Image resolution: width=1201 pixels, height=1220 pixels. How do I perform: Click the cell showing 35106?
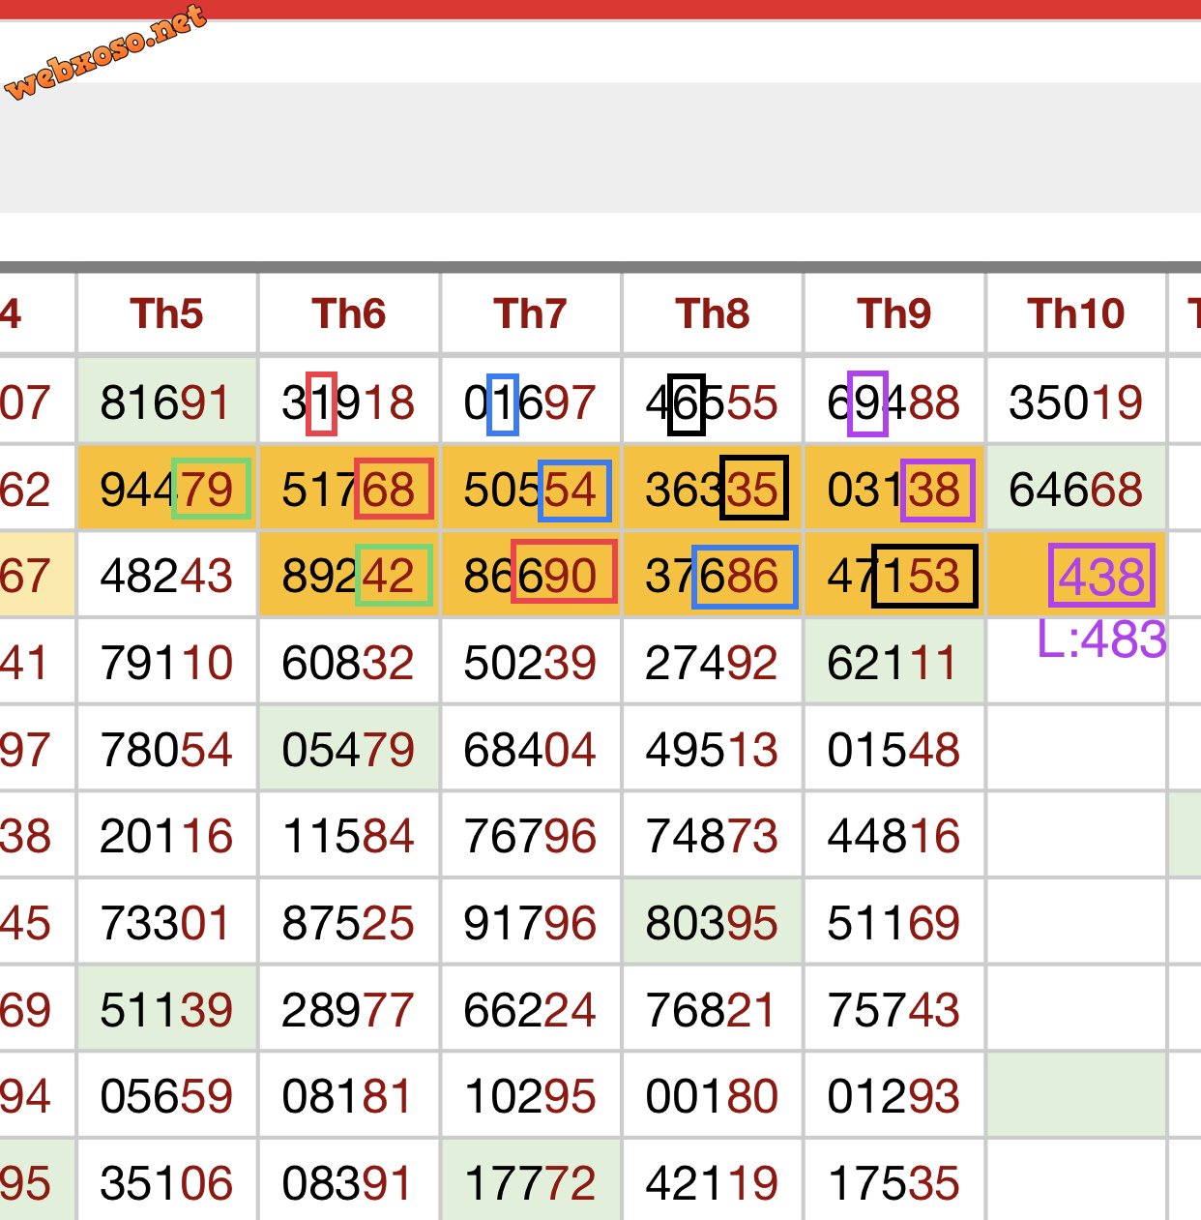coord(167,1181)
